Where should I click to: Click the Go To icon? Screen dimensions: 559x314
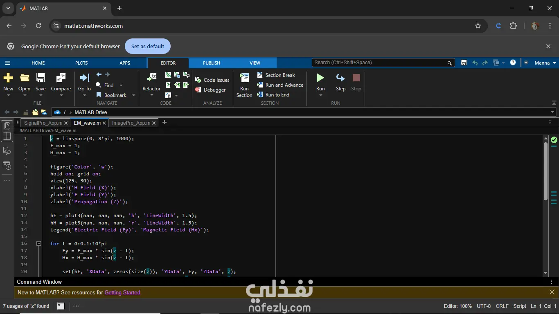(x=85, y=78)
